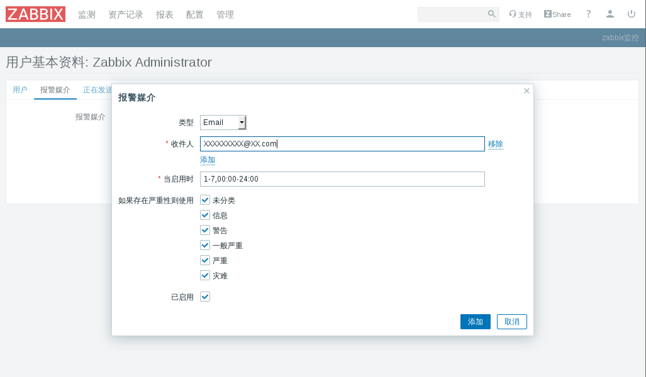The height and width of the screenshot is (377, 646).
Task: Click the ZABBIX logo
Action: [x=35, y=14]
